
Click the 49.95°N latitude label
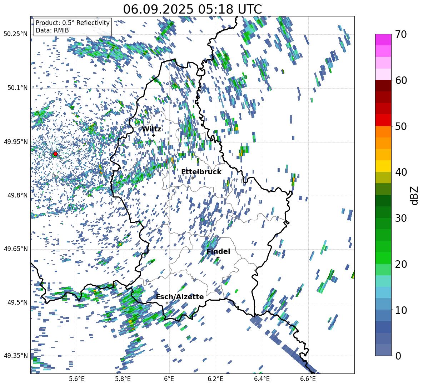pos(16,141)
